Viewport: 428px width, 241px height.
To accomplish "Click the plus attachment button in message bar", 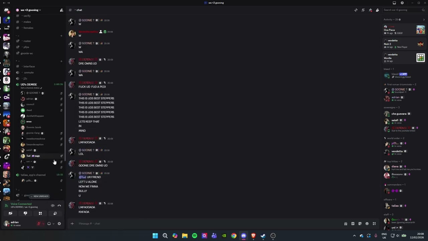I will click(x=72, y=224).
